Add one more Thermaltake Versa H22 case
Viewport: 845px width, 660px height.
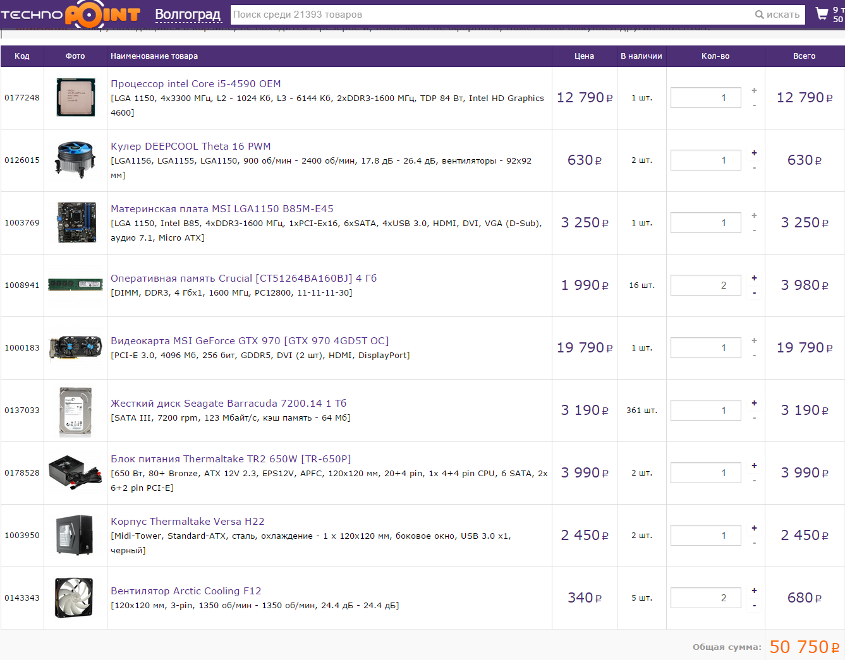754,528
